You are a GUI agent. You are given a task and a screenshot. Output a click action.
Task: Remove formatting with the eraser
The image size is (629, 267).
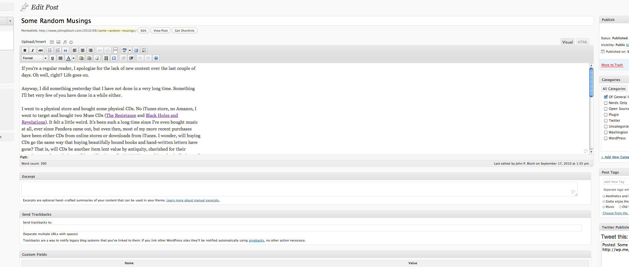[97, 58]
